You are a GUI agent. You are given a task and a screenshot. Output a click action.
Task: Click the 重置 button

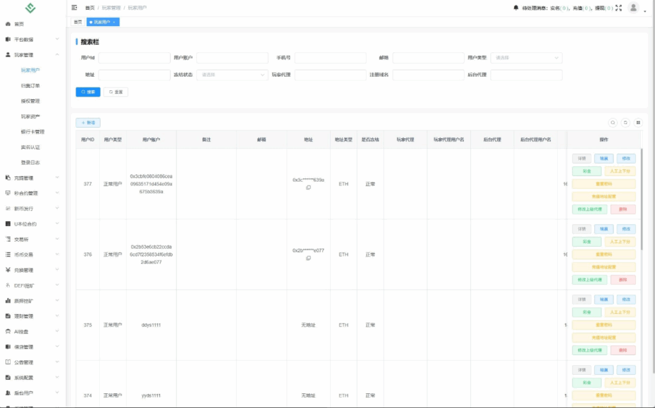click(116, 92)
